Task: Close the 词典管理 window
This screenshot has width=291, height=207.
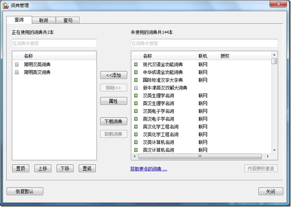Action: coord(278,4)
